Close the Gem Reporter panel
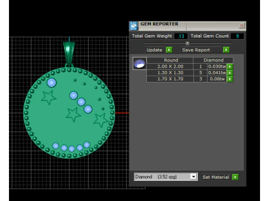 (242, 26)
